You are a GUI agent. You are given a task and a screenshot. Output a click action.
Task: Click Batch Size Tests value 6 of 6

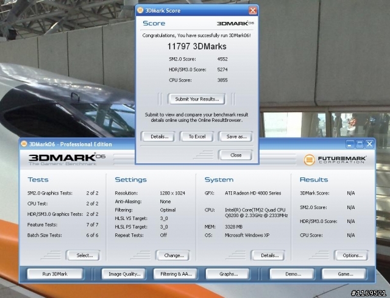[92, 235]
